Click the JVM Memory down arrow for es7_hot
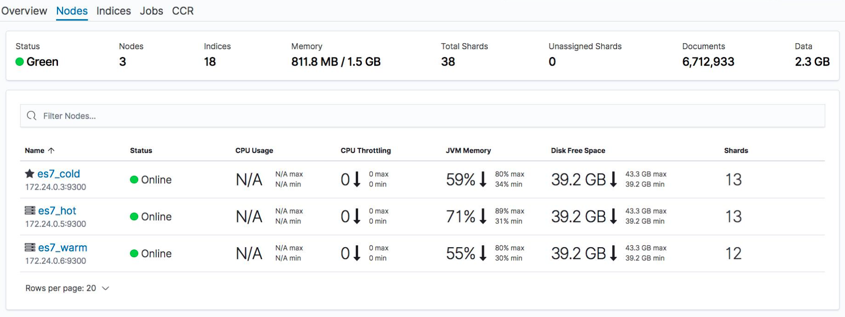Image resolution: width=845 pixels, height=317 pixels. (x=483, y=216)
